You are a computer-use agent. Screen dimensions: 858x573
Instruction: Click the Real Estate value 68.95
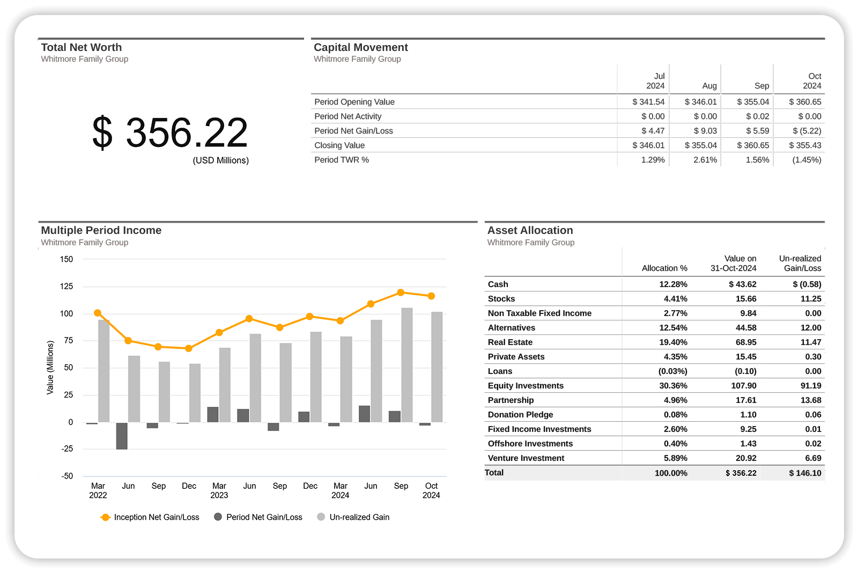click(x=746, y=342)
